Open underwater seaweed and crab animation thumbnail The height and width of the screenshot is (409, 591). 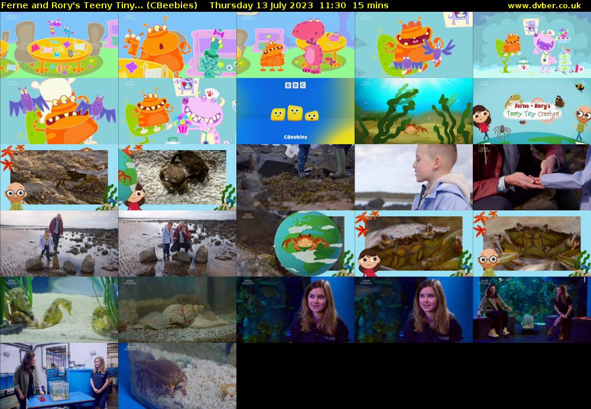coord(414,111)
